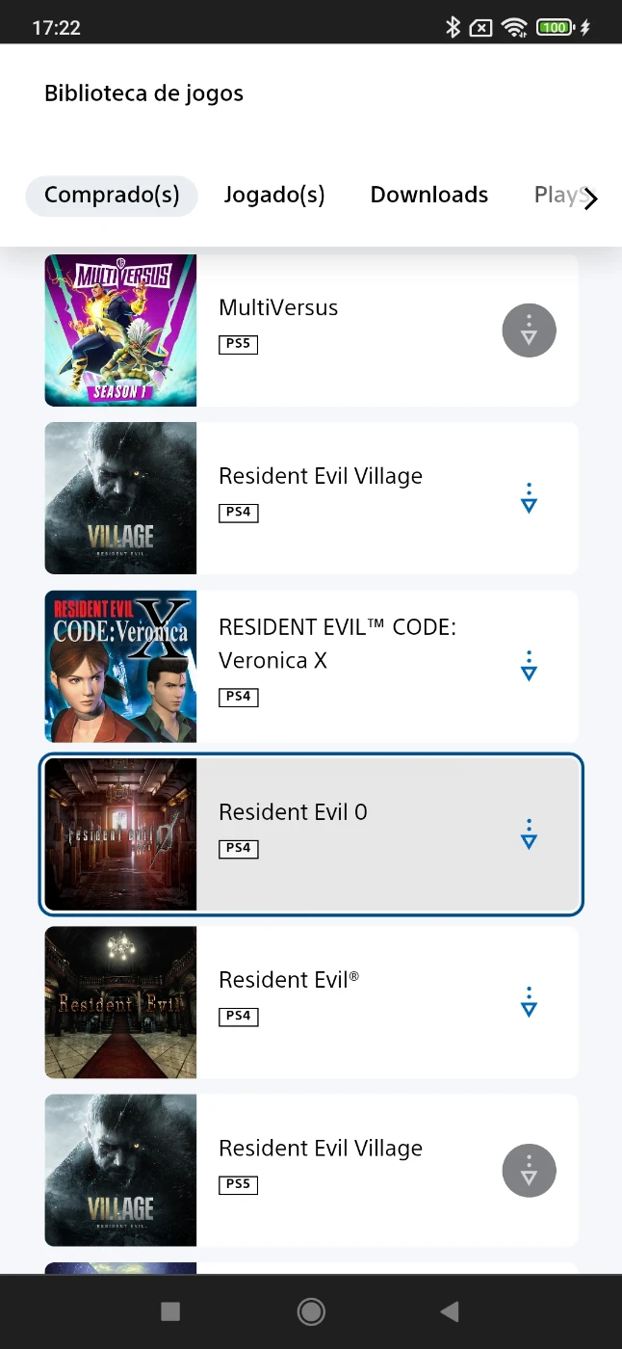Tap download icon for RESIDENT EVIL CODE: Veronica X
Screen dimensions: 622x1349
[529, 666]
